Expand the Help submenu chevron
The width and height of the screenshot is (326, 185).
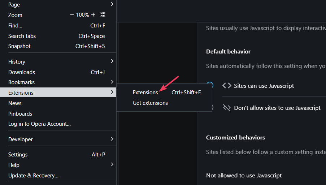[x=112, y=165]
